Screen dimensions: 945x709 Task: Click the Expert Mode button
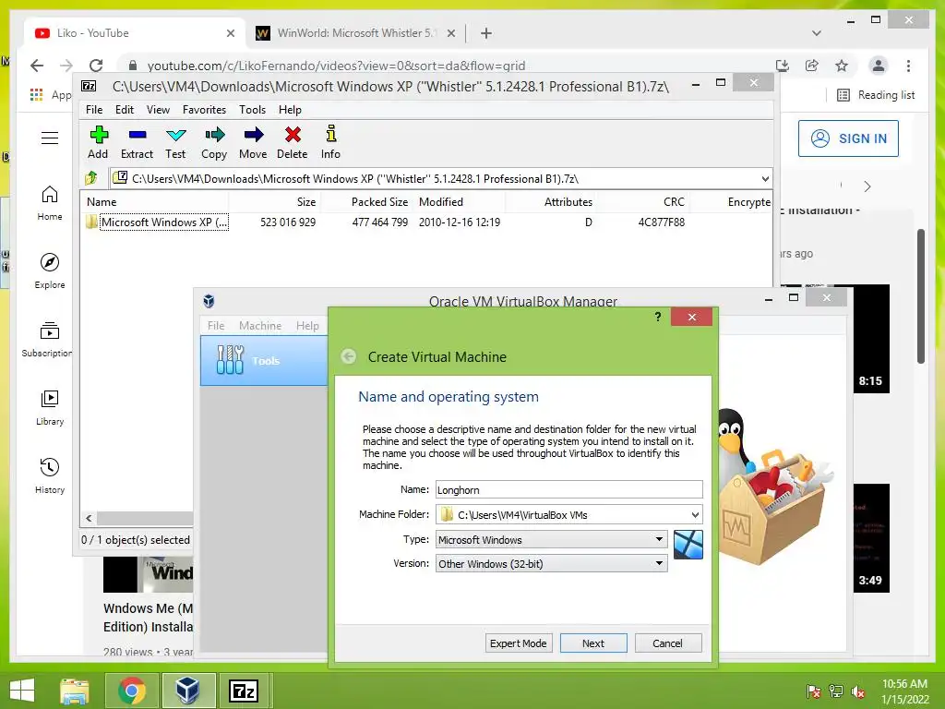(519, 643)
